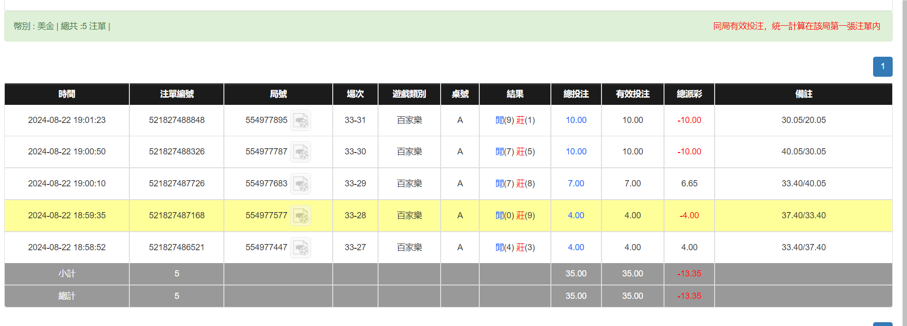Click the 總派彩 column header
Viewport: 907px width, 326px height.
tap(689, 94)
